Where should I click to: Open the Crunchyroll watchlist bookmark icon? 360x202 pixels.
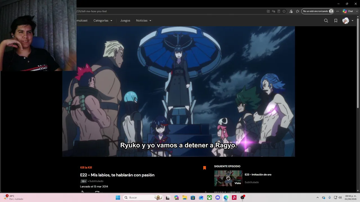click(336, 20)
